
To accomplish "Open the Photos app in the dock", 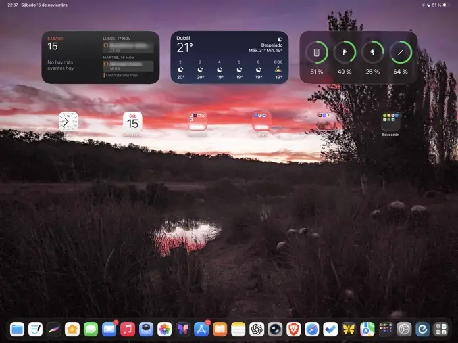I will click(165, 329).
